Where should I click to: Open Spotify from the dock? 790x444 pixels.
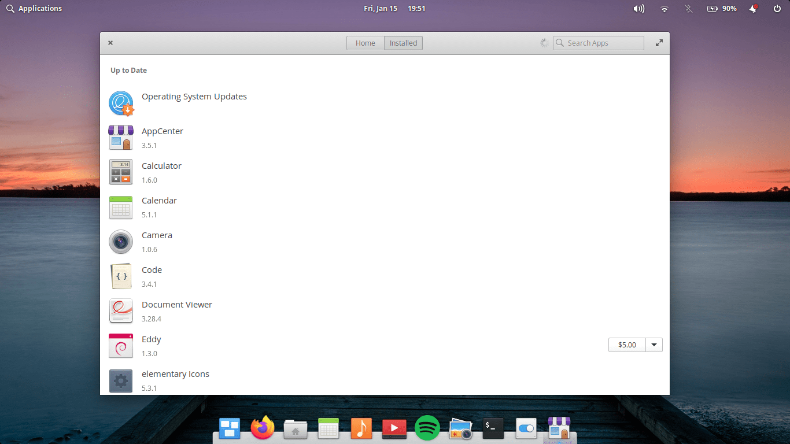click(x=427, y=428)
